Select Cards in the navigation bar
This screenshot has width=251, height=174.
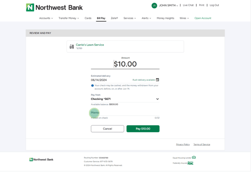click(88, 18)
